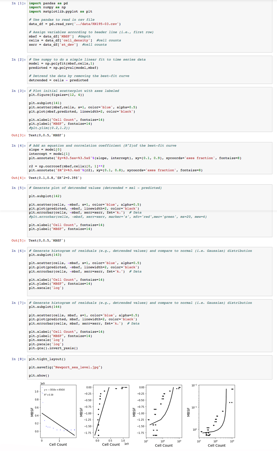Select the In [1] cell prompt

pyautogui.click(x=19, y=3)
